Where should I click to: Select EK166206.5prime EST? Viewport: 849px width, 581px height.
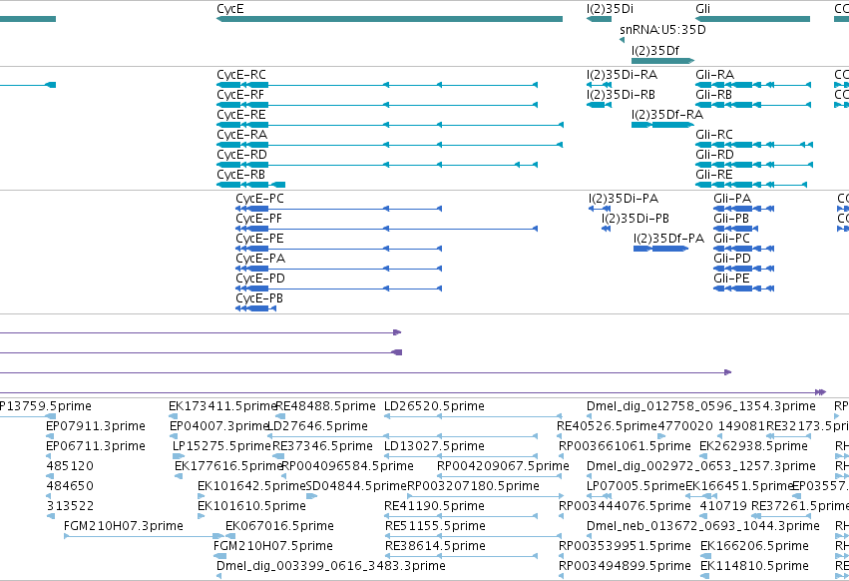pos(755,546)
